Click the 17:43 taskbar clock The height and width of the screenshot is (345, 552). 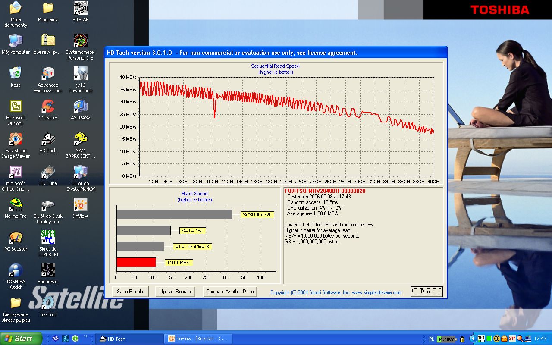(x=540, y=339)
